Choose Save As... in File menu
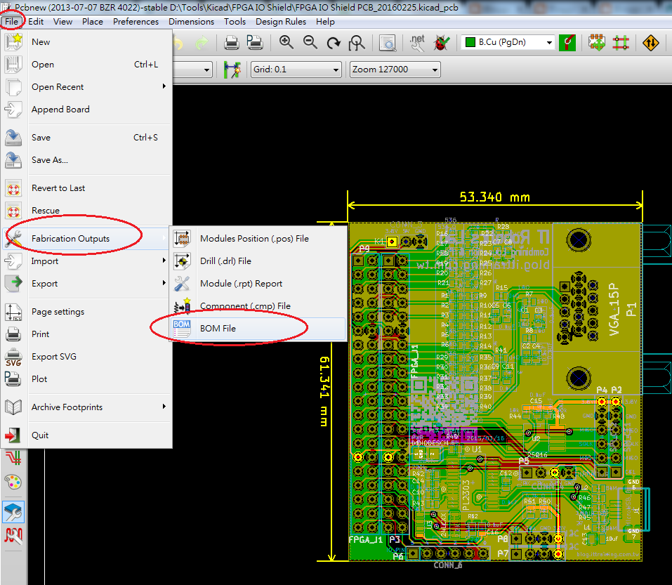Image resolution: width=672 pixels, height=585 pixels. [x=86, y=160]
